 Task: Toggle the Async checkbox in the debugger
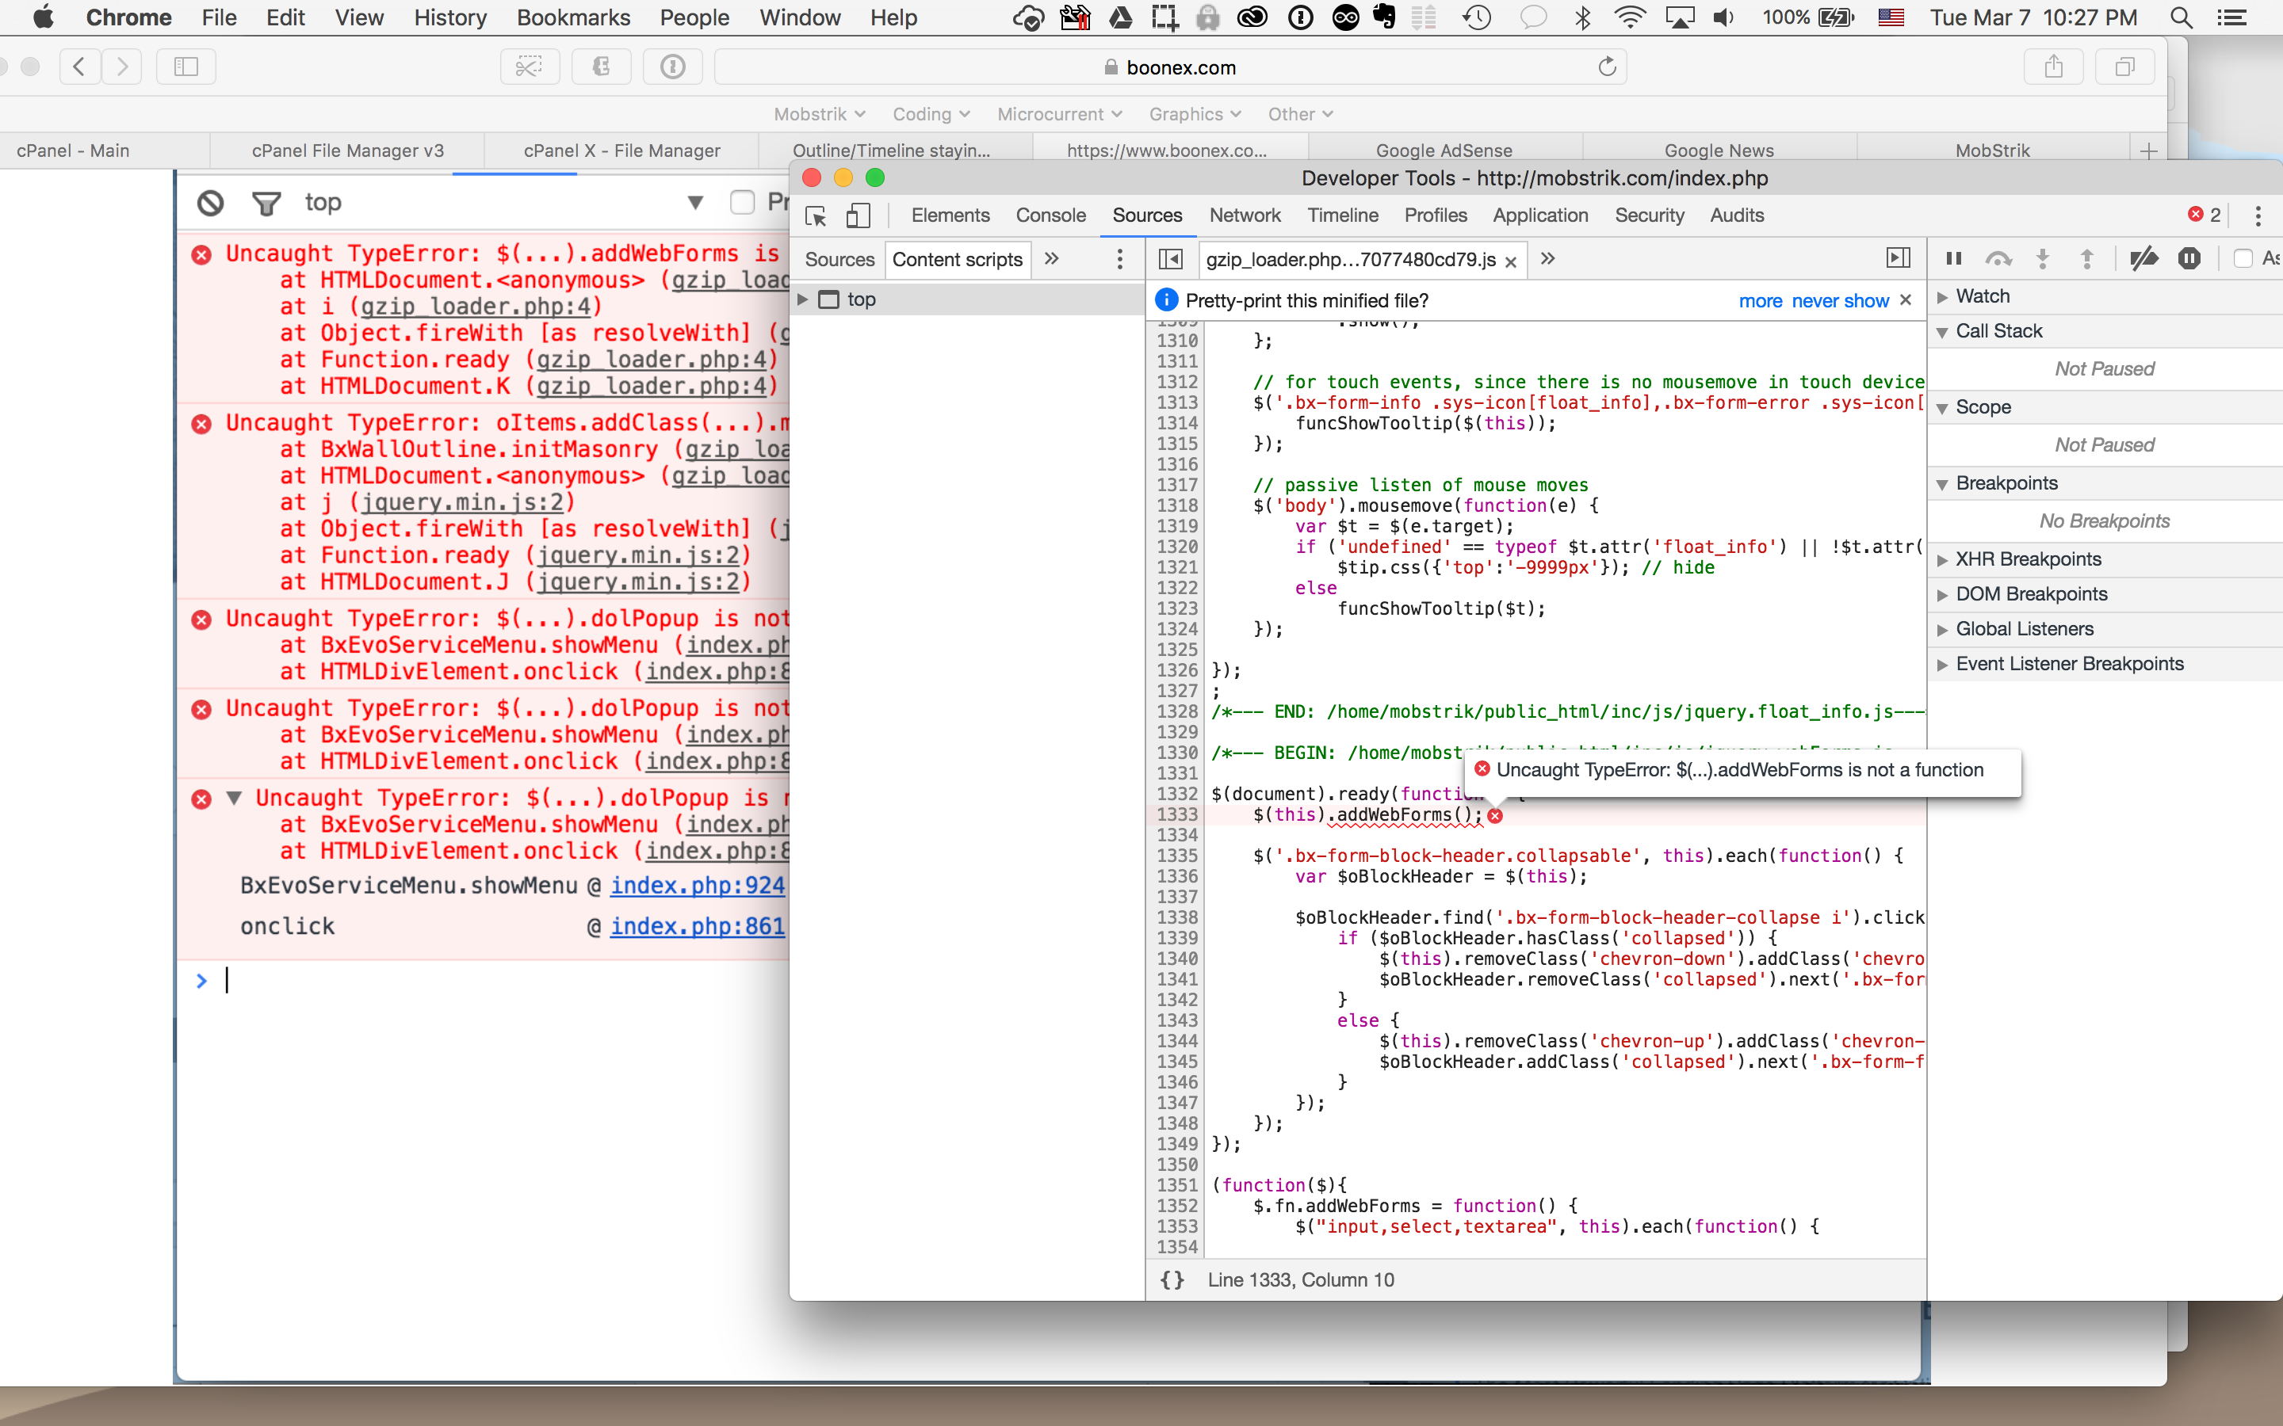click(x=2243, y=258)
